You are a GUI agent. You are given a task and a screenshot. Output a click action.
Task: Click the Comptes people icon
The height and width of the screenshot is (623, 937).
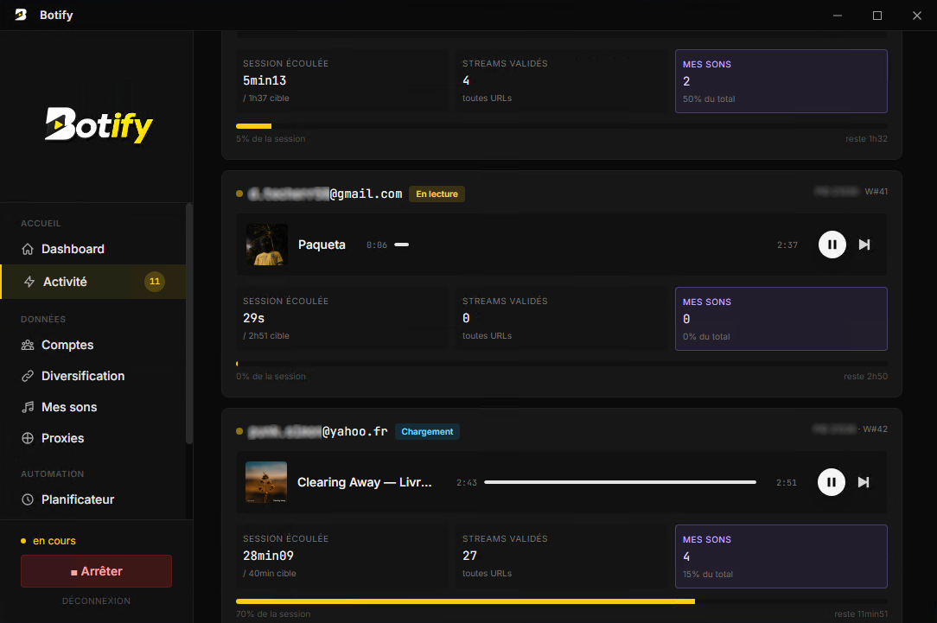[x=28, y=345]
